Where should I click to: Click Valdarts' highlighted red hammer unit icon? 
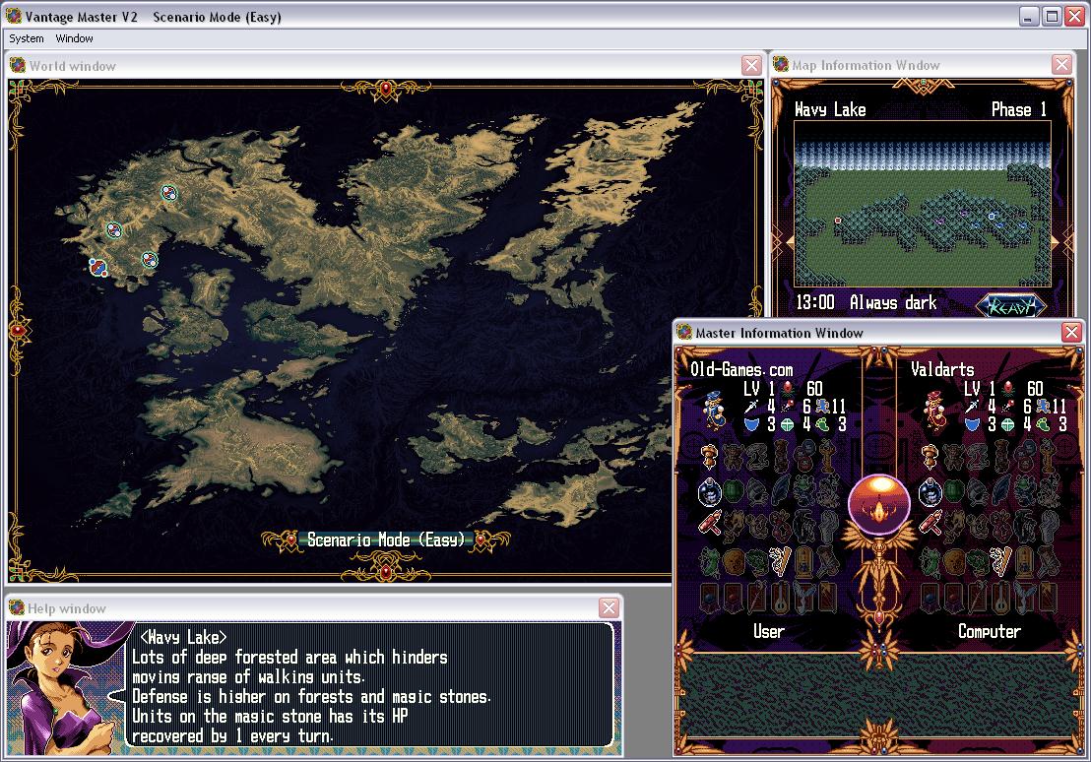pyautogui.click(x=931, y=524)
